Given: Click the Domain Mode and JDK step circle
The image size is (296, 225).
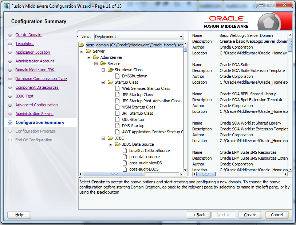Looking at the screenshot, I should [9, 70].
